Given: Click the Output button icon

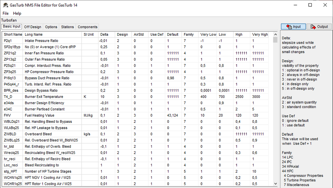Looking at the screenshot, I should [313, 27].
